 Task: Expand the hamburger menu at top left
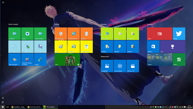tap(3, 2)
